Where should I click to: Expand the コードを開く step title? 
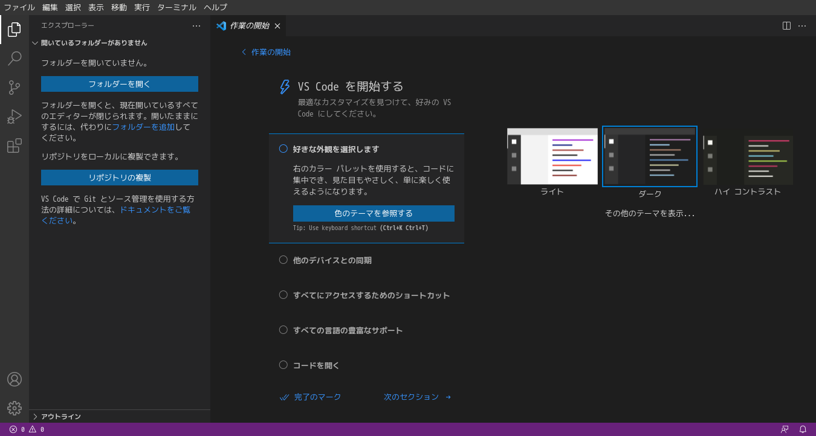(316, 365)
